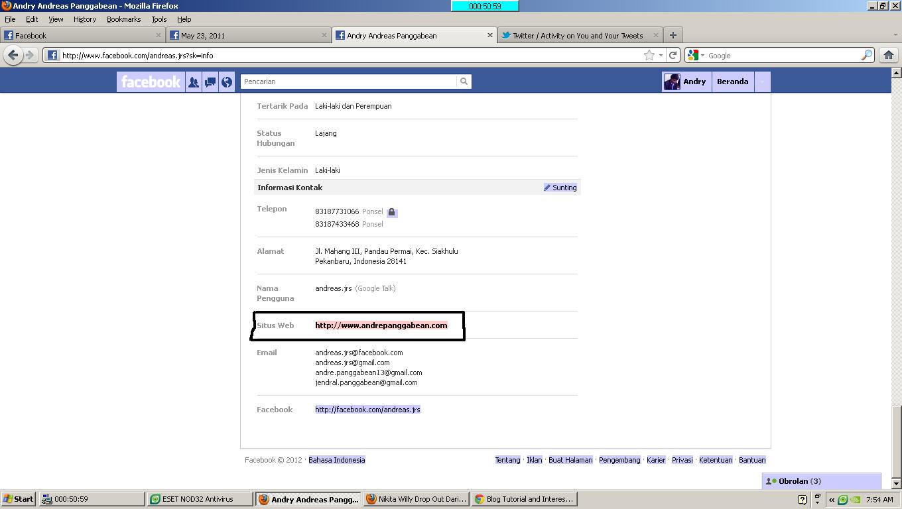Open the list all tabs dropdown
Viewport: 902px width, 509px height.
click(895, 35)
